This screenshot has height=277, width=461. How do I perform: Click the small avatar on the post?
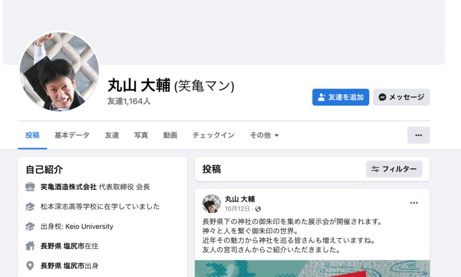pos(212,203)
